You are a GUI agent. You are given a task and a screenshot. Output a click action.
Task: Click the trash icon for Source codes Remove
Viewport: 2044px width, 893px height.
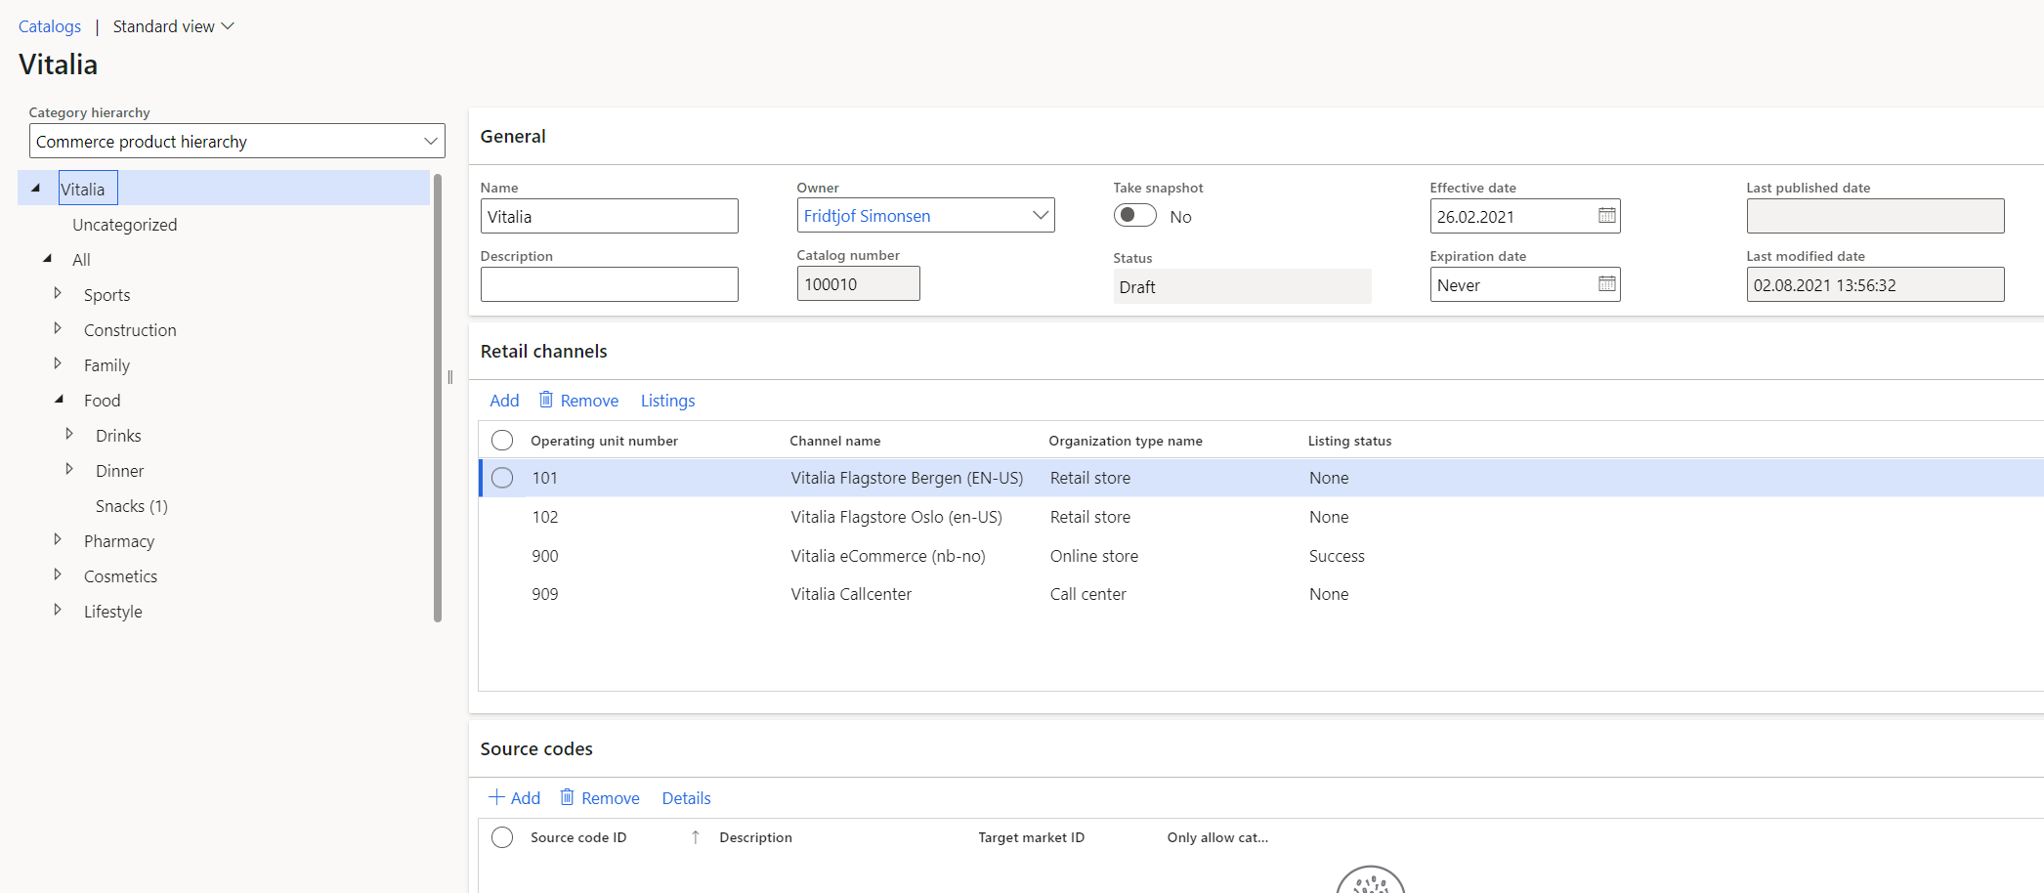tap(567, 797)
